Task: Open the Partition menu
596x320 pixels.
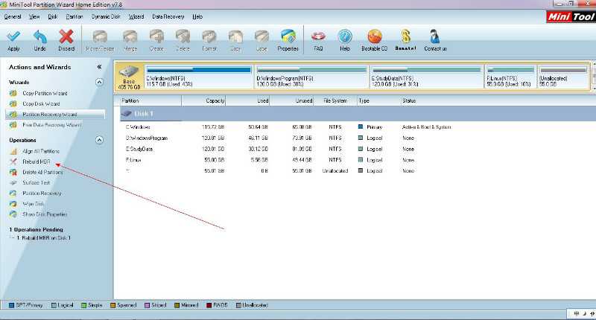Action: coord(74,16)
